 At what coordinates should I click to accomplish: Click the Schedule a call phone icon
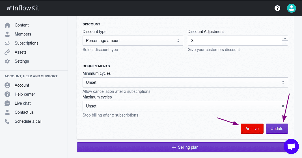(8, 121)
